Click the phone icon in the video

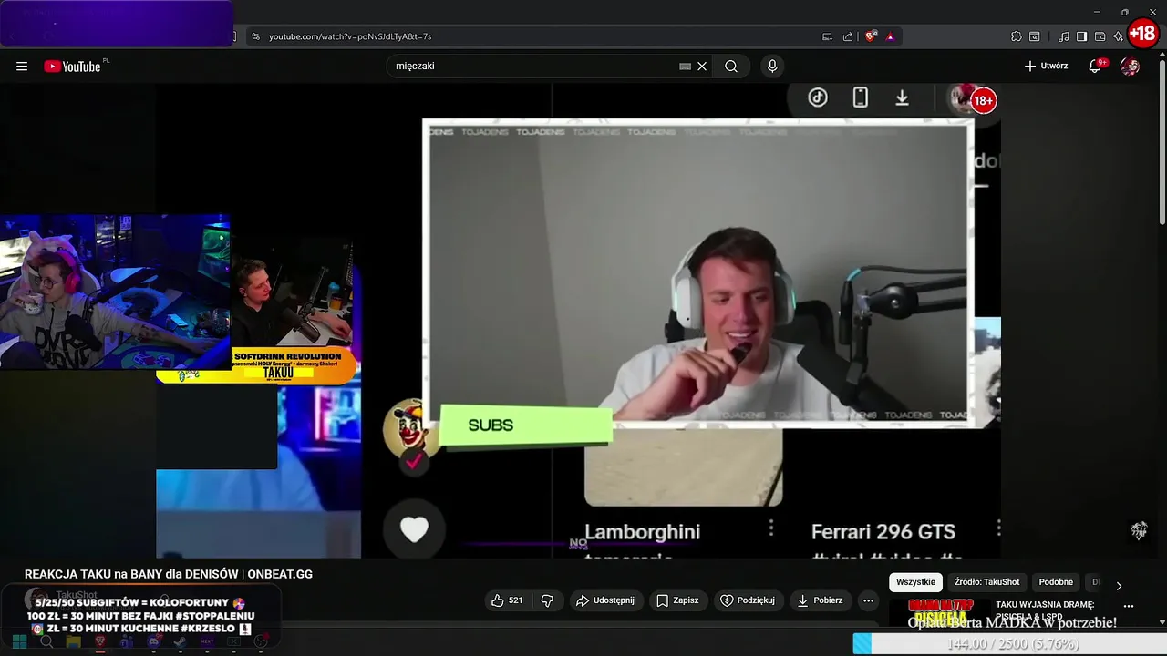[860, 97]
